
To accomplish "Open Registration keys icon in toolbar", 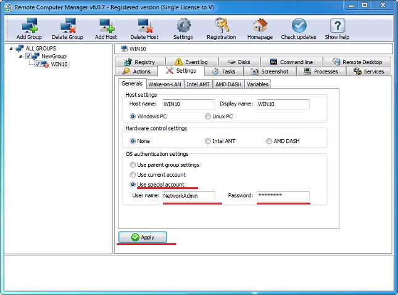I will [222, 25].
